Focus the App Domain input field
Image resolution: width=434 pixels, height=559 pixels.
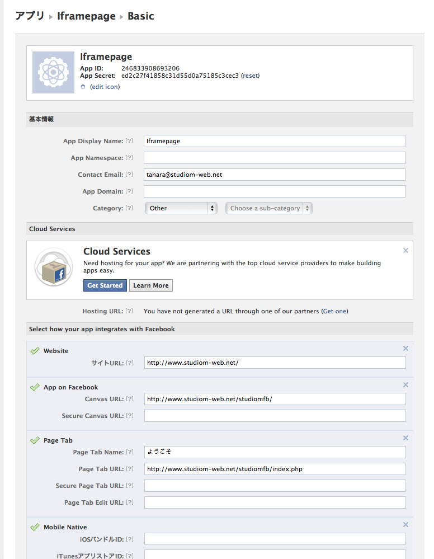[275, 191]
